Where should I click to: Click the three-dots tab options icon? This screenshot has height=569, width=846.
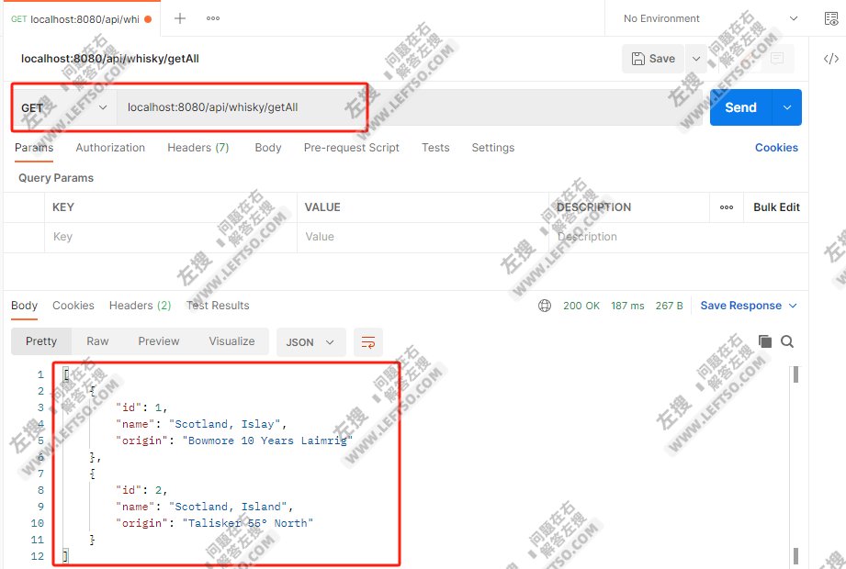(213, 18)
